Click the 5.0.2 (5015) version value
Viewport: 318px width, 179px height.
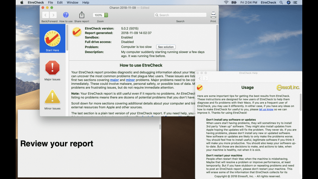coord(130,28)
